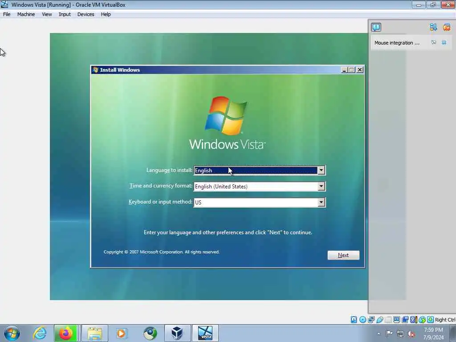Click the globe application taskbar icon
This screenshot has height=342, width=456.
(x=150, y=333)
